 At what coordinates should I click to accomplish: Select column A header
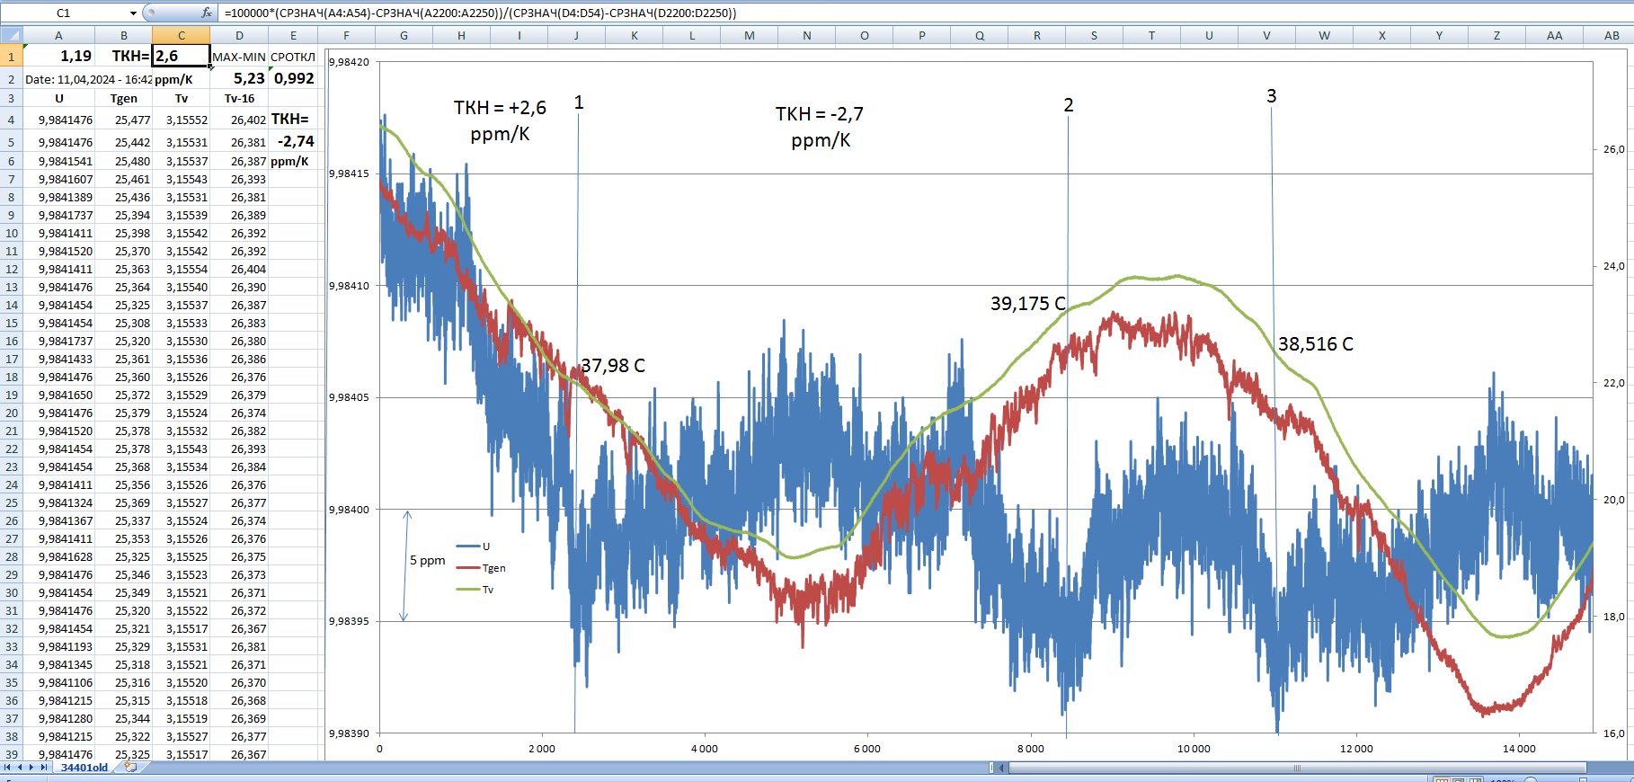pos(58,36)
